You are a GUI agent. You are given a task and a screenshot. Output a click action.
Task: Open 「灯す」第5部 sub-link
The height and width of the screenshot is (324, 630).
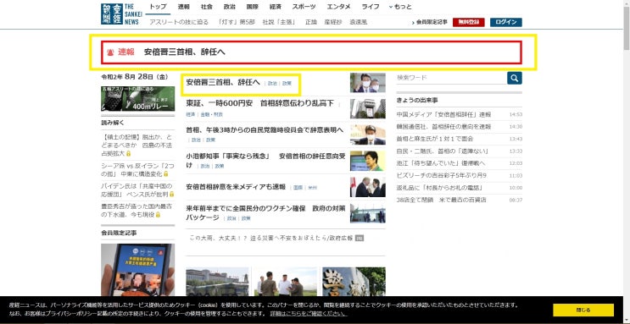tap(236, 22)
